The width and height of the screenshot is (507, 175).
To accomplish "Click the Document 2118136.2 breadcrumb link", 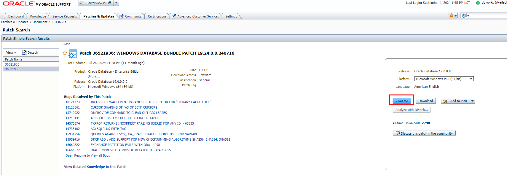I will 48,22.
